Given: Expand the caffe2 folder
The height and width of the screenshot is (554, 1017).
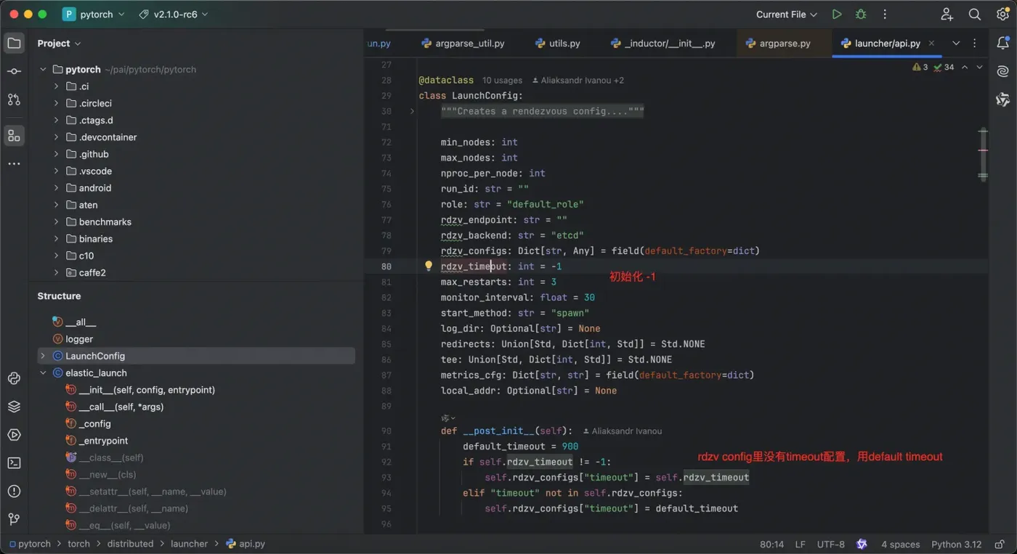Looking at the screenshot, I should [x=57, y=272].
